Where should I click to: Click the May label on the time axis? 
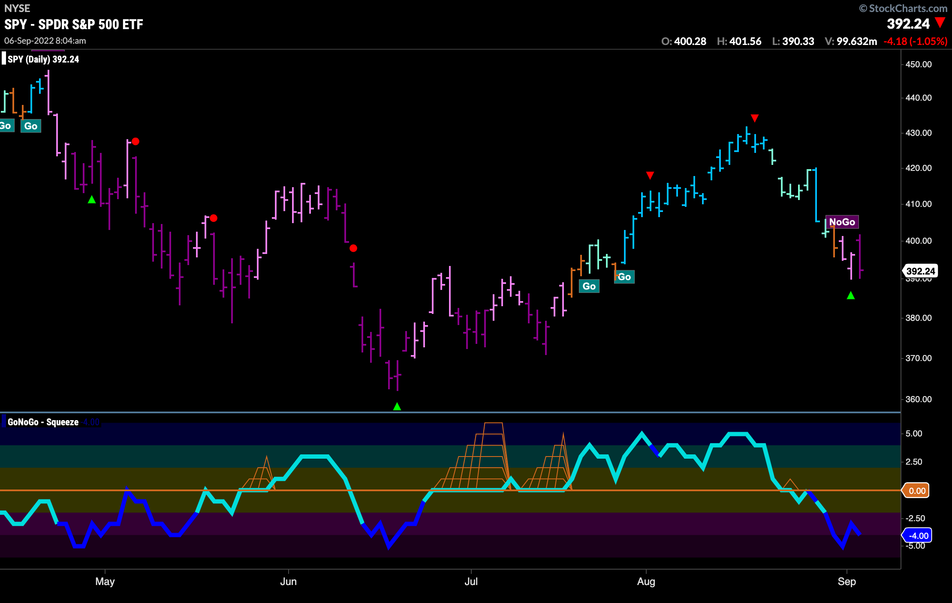pos(105,582)
